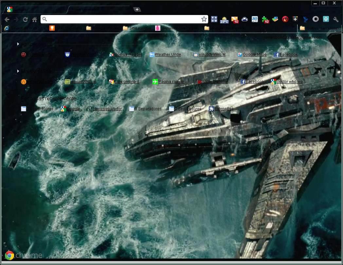Screen dimensions: 343x265
Task: Open the colorful butterfly extension icon
Action: 275,19
